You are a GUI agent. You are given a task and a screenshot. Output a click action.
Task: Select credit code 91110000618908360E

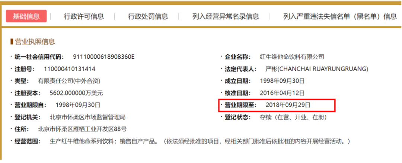pyautogui.click(x=103, y=57)
